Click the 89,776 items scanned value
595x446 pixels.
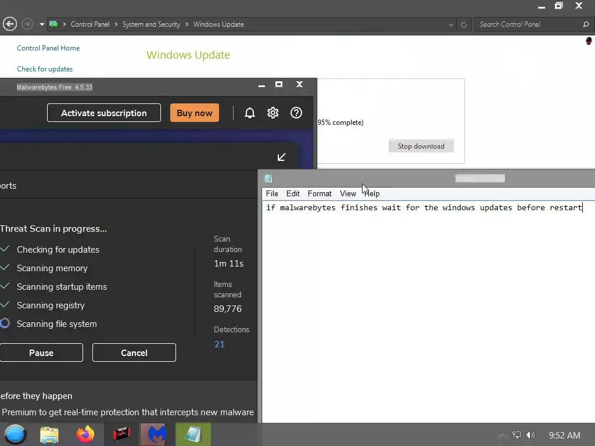(228, 309)
